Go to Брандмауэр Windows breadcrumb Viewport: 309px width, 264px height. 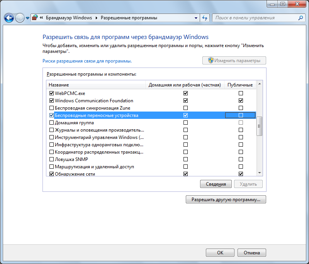pos(69,18)
